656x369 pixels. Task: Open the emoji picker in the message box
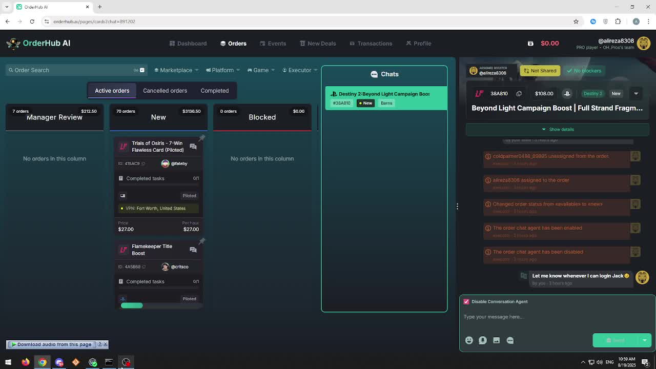click(x=469, y=340)
